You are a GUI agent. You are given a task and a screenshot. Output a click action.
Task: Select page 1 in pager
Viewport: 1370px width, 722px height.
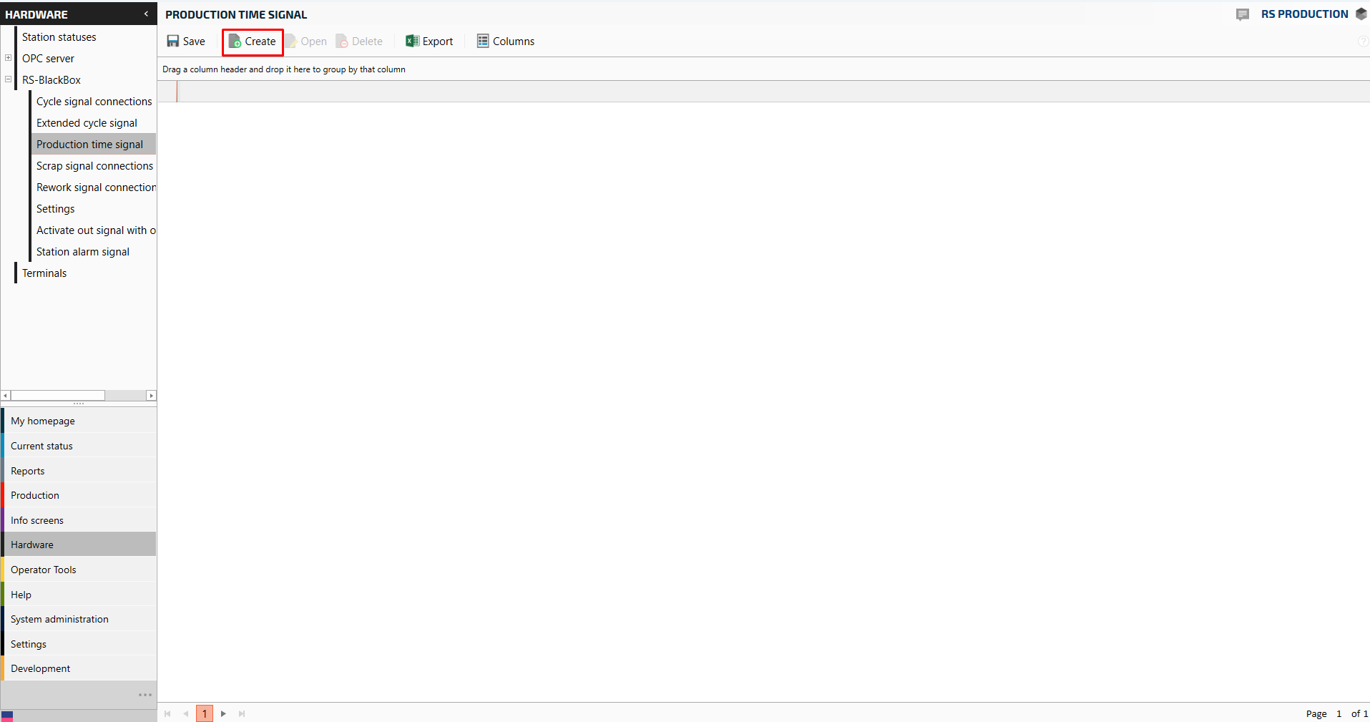pyautogui.click(x=205, y=713)
